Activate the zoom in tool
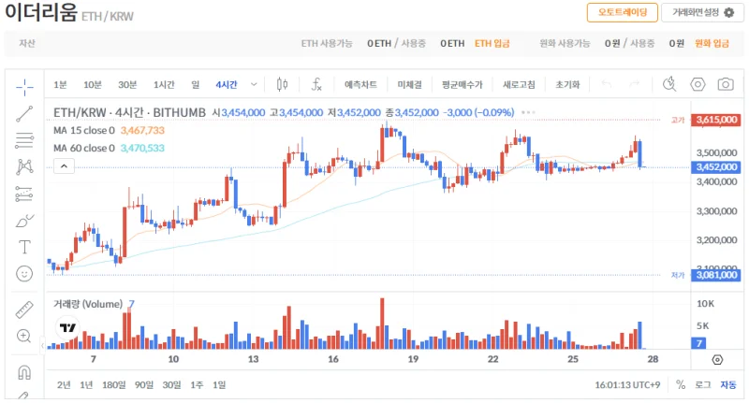749x403 pixels. 24,336
